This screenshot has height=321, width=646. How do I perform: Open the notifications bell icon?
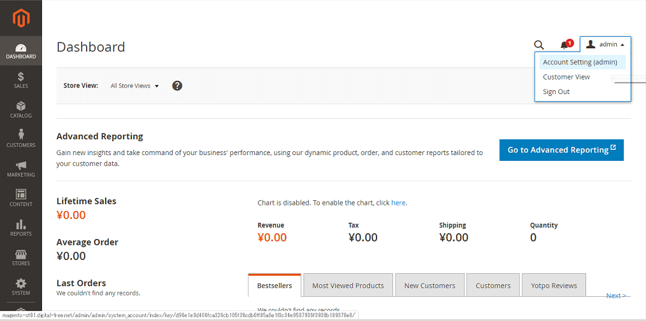coord(564,44)
